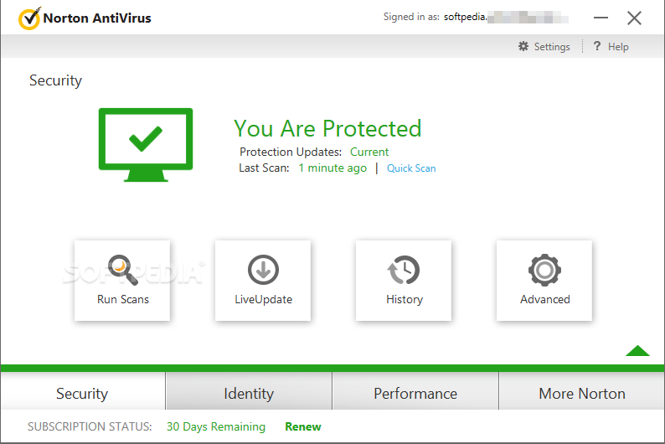This screenshot has height=444, width=665.
Task: Open the Advanced gear tile
Action: pyautogui.click(x=544, y=281)
